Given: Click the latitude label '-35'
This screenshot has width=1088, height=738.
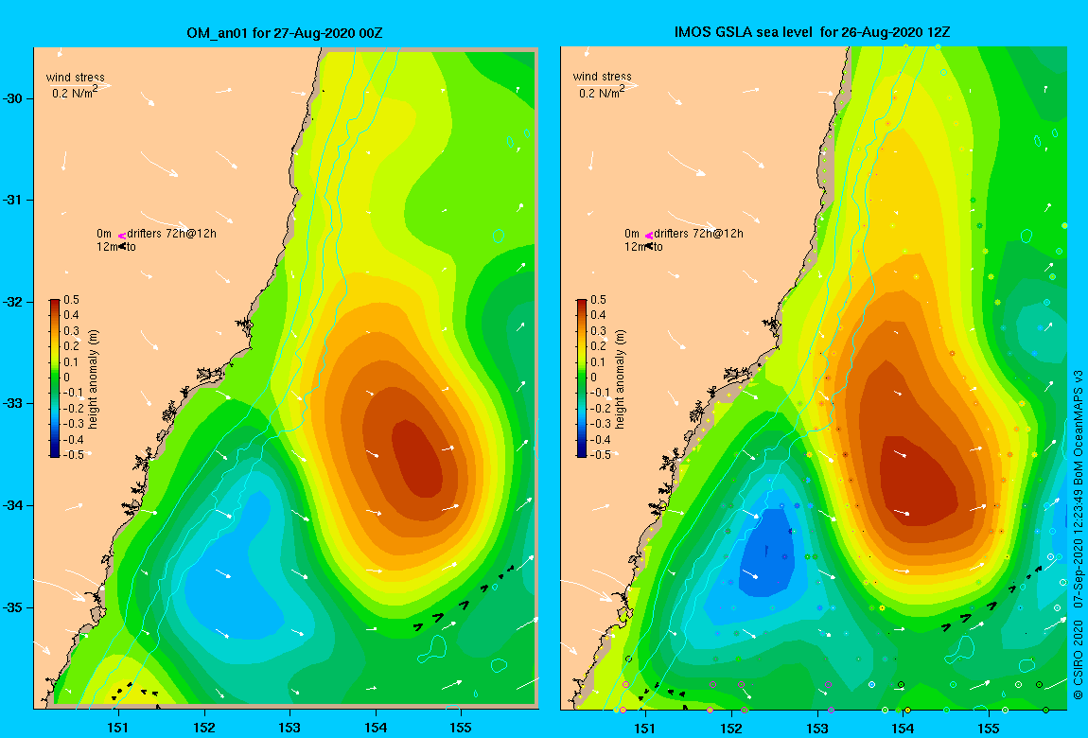Looking at the screenshot, I should click(13, 607).
